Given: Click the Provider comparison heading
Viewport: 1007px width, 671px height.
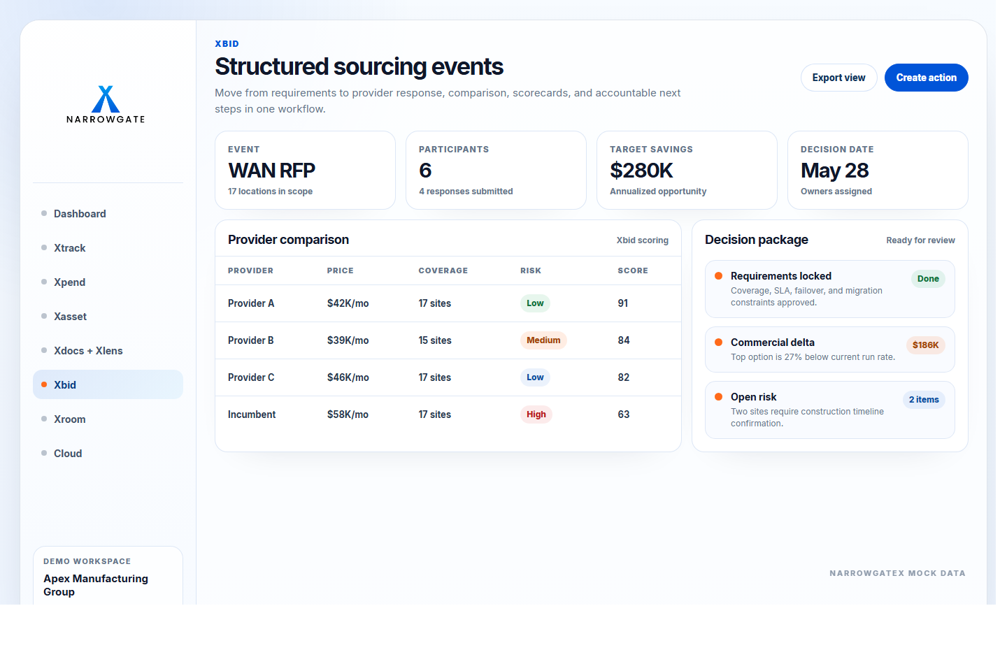Looking at the screenshot, I should coord(288,240).
